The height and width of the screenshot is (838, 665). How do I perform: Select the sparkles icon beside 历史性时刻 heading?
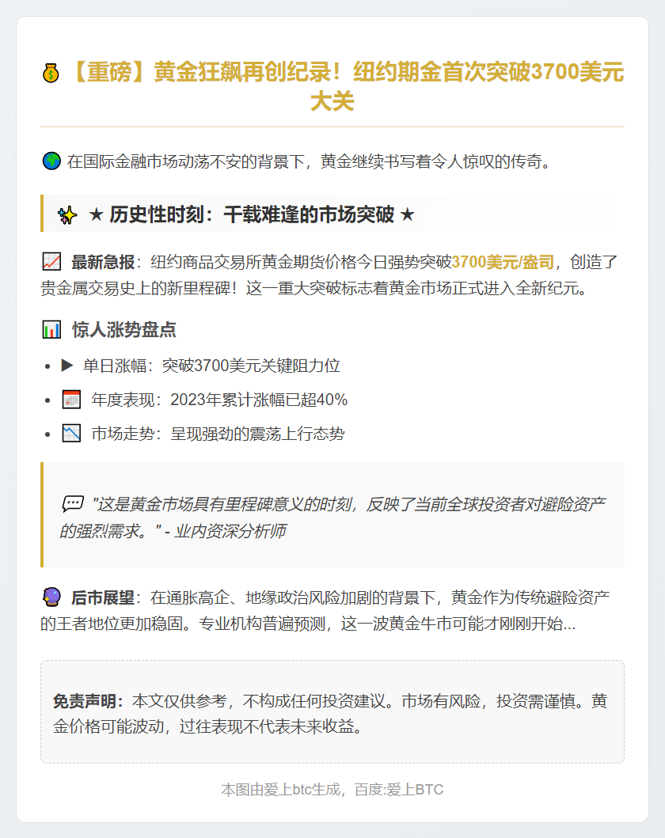pos(67,214)
